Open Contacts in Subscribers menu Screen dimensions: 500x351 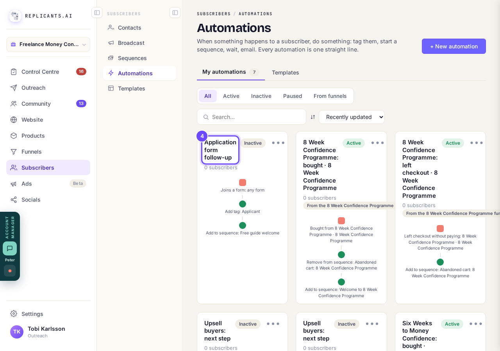tap(139, 28)
